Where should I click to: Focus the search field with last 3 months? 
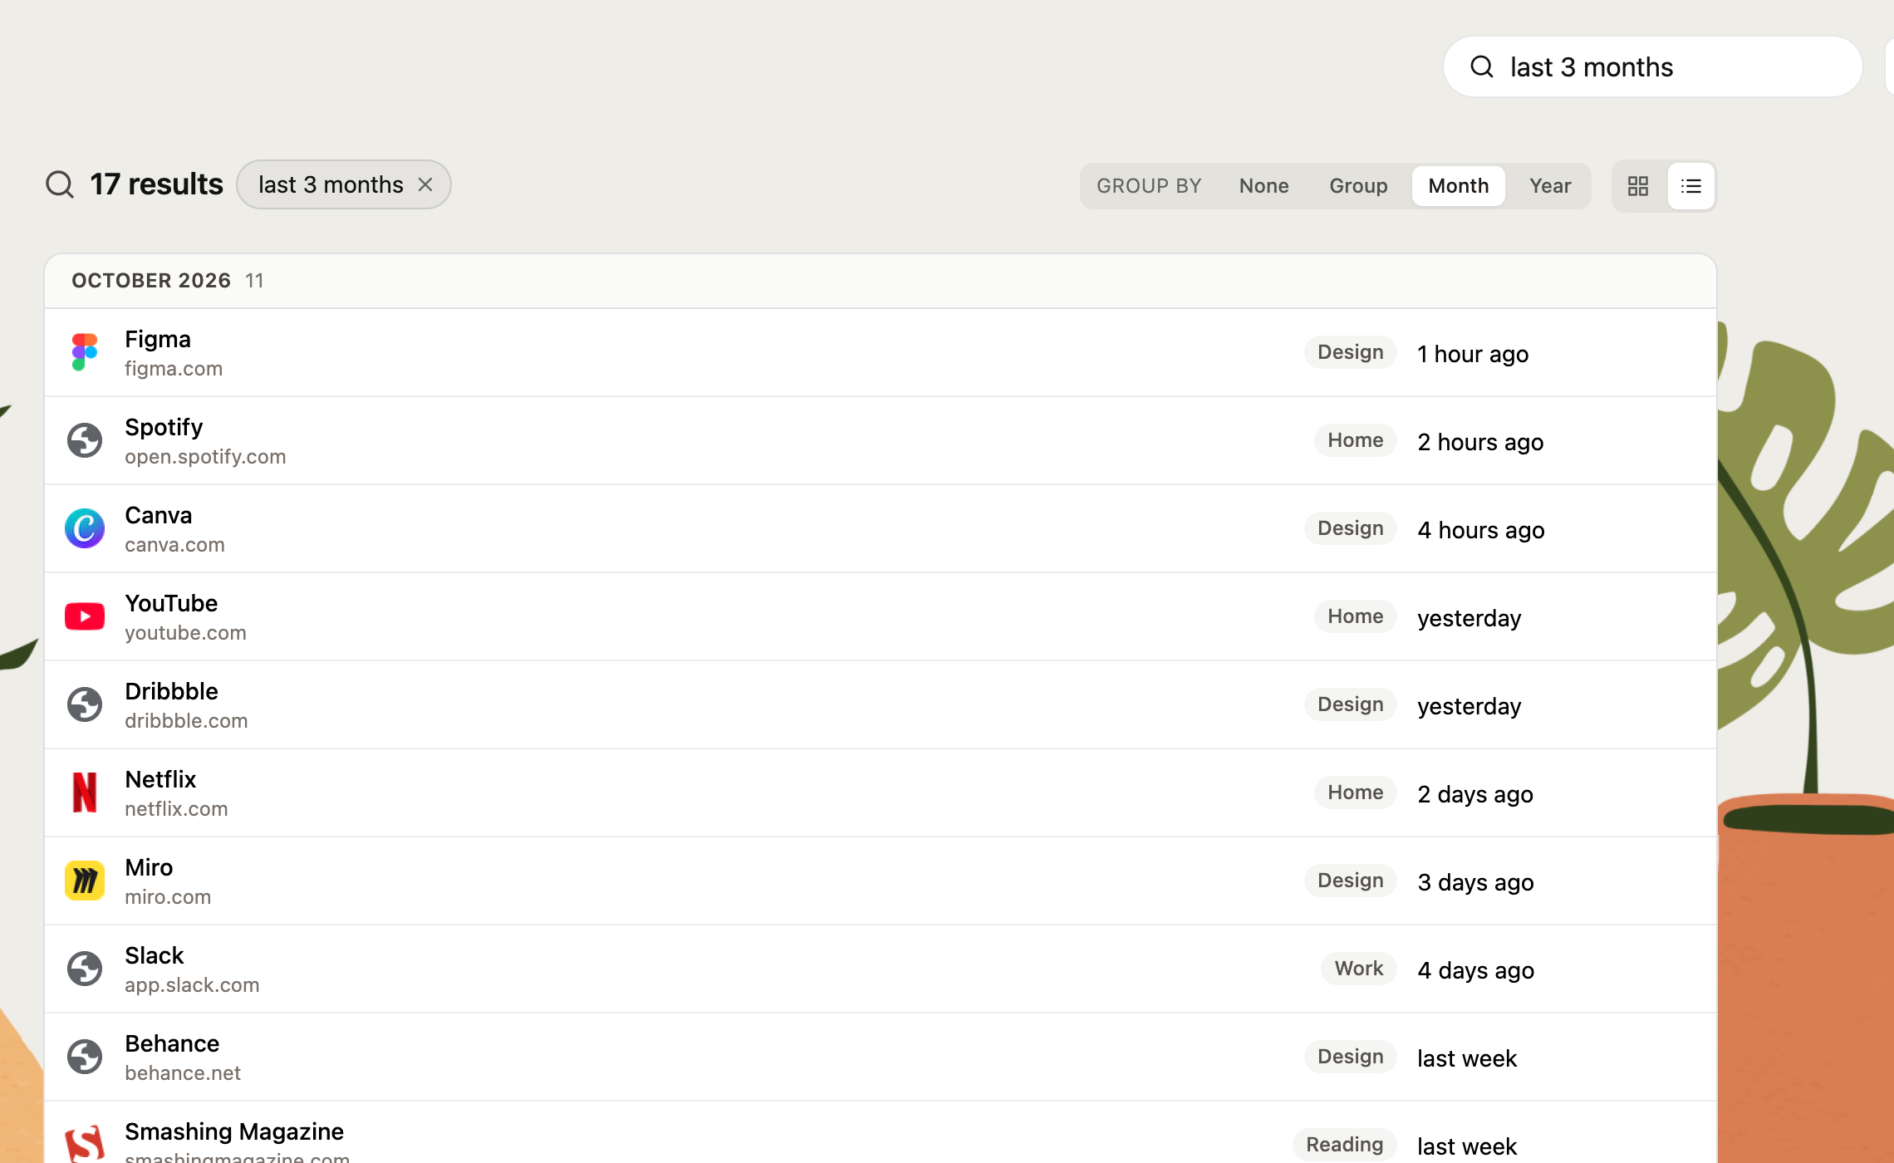1653,66
